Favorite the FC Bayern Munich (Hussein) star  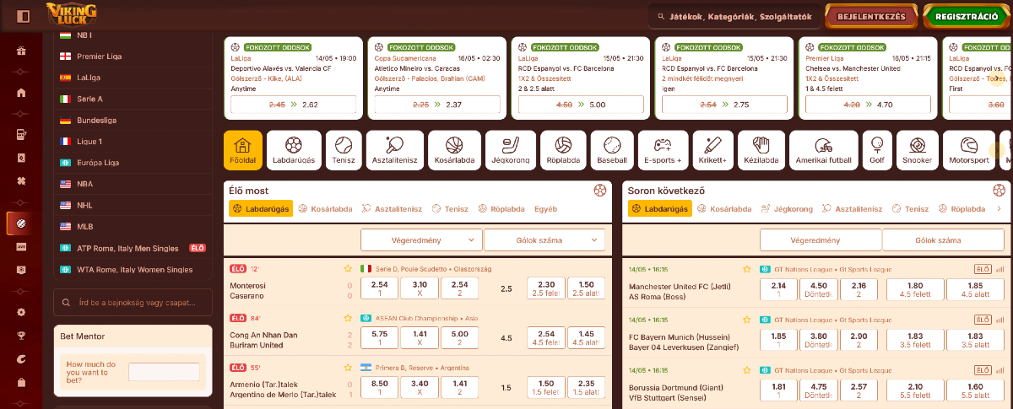click(x=746, y=320)
